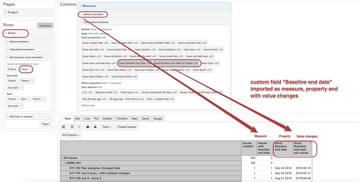
Task: Click the export download icon
Action: coord(95,127)
